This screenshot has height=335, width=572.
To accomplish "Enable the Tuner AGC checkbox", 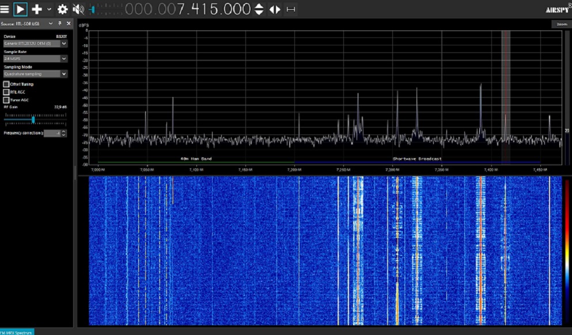I will pos(6,100).
